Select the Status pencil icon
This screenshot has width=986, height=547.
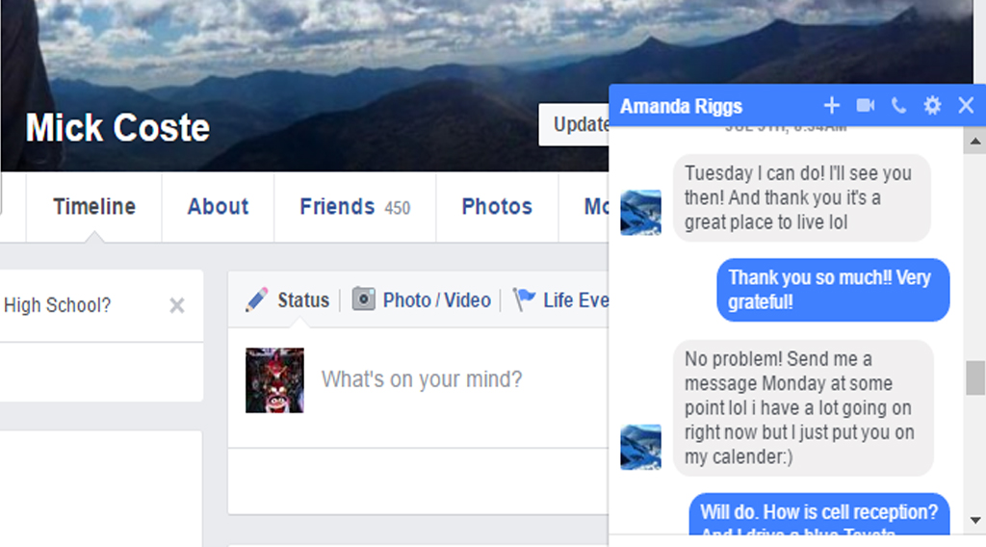[256, 300]
